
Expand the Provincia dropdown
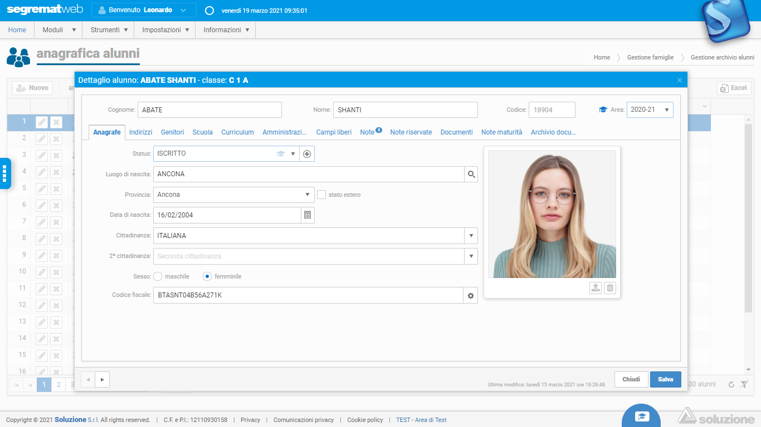click(x=308, y=195)
